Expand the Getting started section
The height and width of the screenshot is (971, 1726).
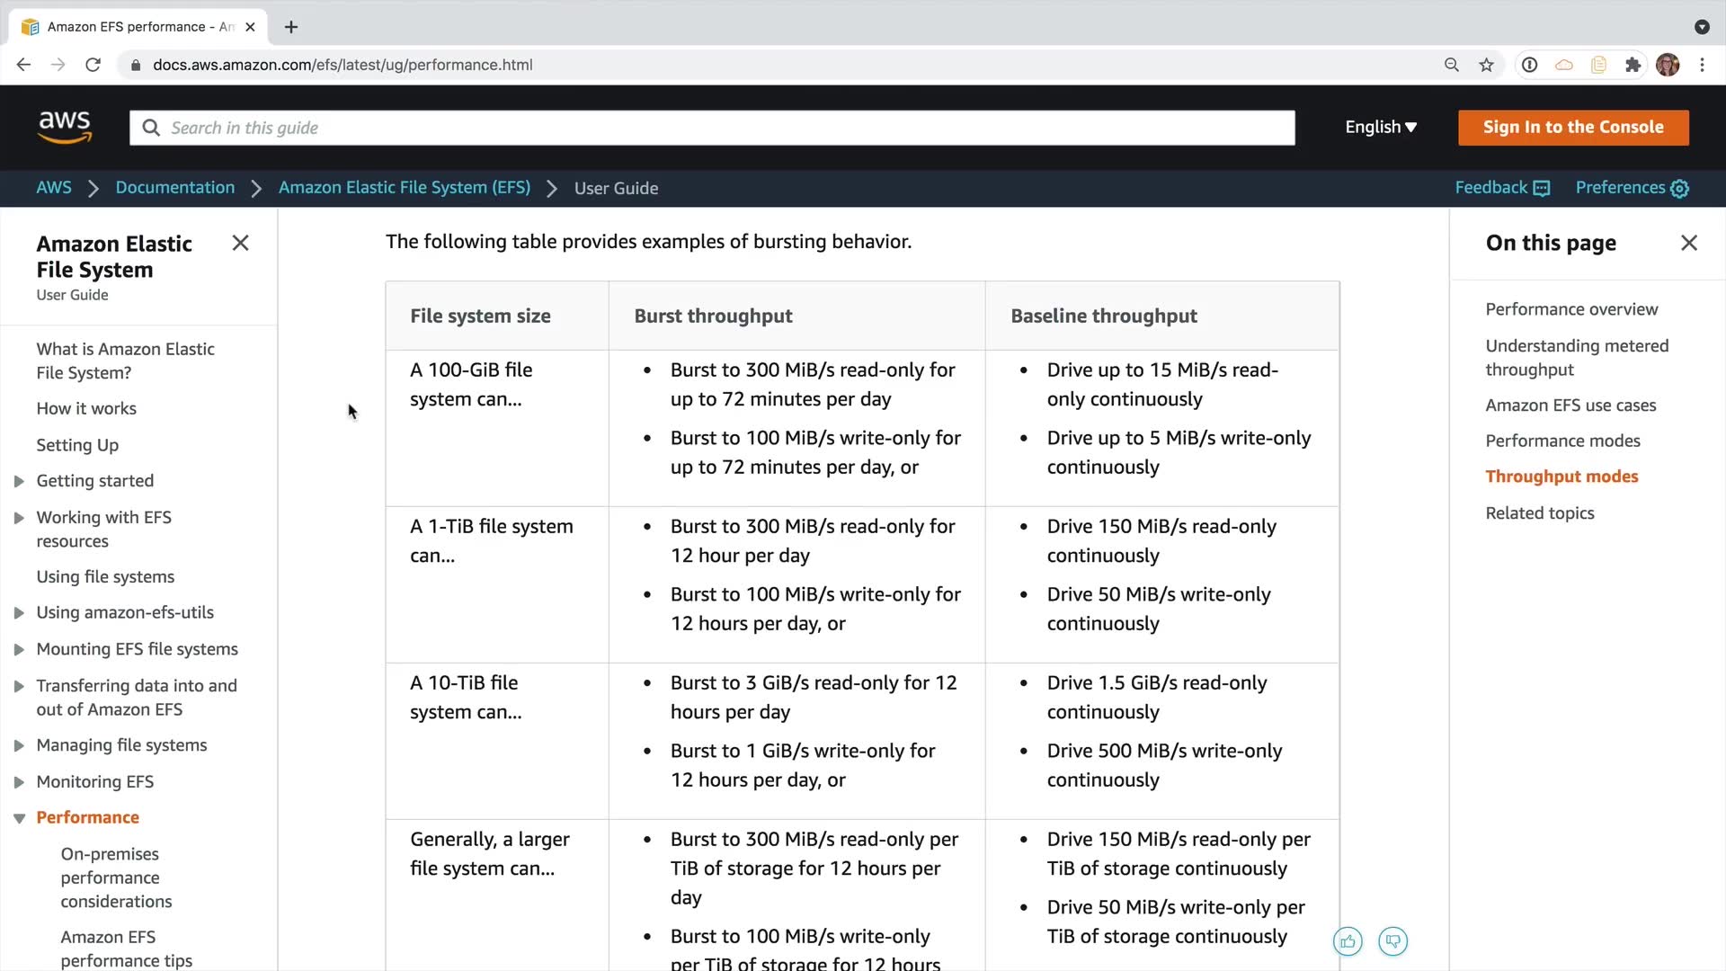coord(19,481)
